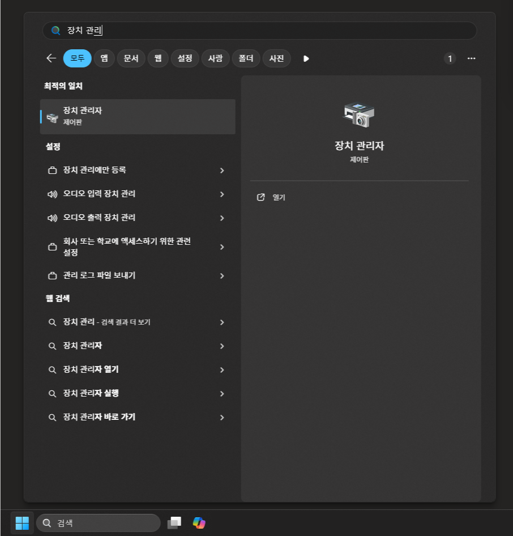Click 열기 to open Device Manager
The height and width of the screenshot is (536, 513).
point(279,198)
